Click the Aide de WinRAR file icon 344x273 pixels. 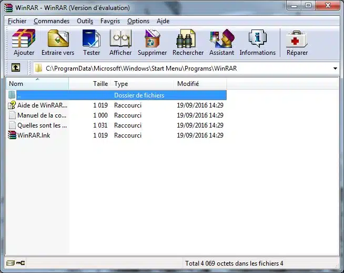12,105
